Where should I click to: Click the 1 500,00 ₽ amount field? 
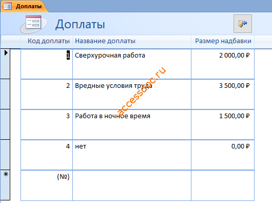(x=223, y=124)
